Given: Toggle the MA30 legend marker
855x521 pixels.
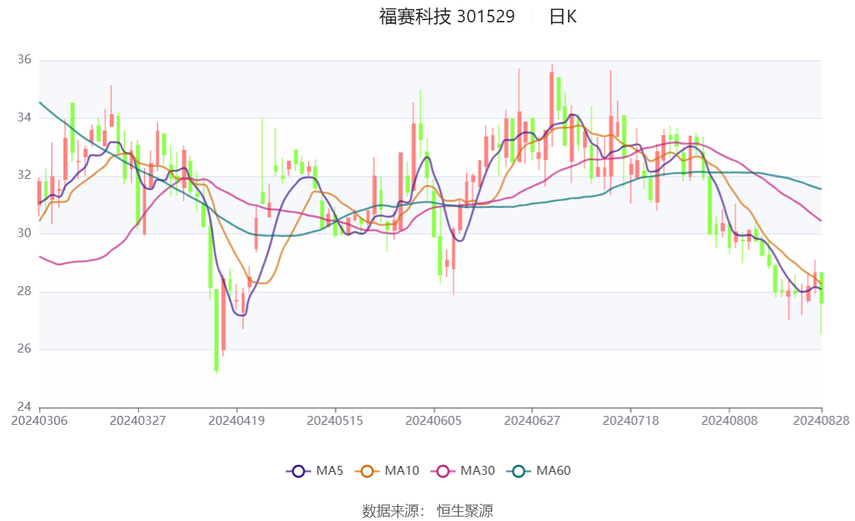Looking at the screenshot, I should click(443, 471).
